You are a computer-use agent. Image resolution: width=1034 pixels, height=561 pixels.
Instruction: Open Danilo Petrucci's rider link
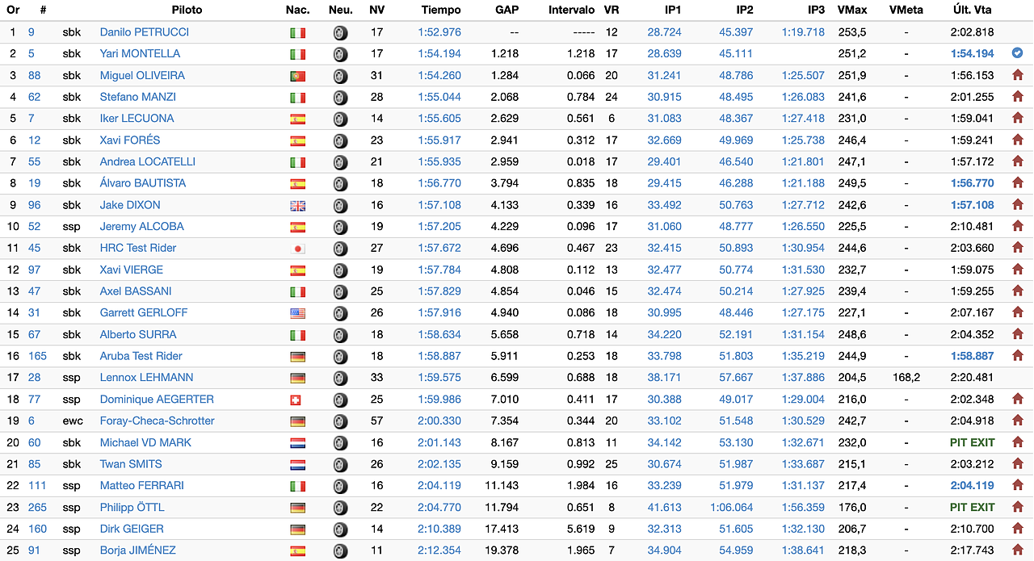click(142, 31)
